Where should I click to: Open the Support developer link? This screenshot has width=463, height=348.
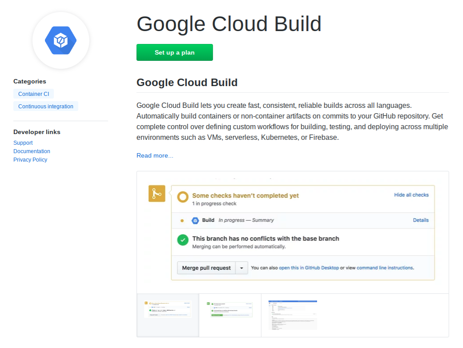(23, 143)
